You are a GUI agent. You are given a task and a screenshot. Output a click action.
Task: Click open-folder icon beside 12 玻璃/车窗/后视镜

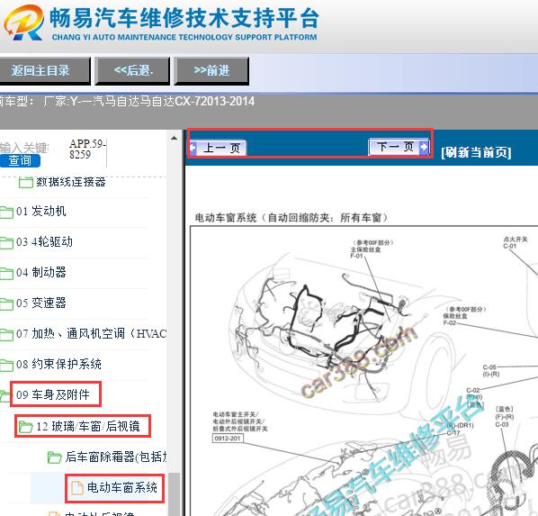pyautogui.click(x=25, y=427)
